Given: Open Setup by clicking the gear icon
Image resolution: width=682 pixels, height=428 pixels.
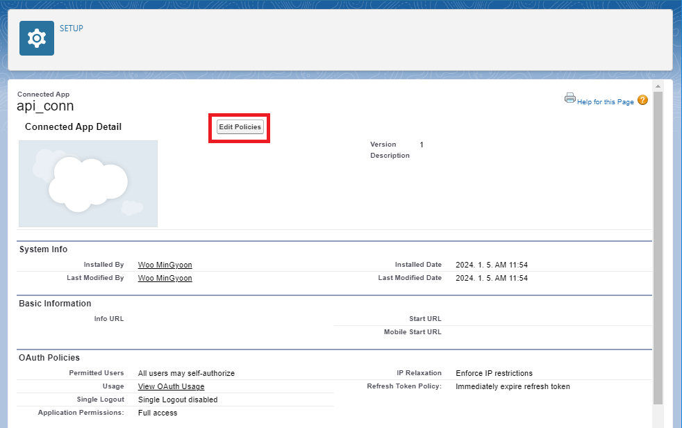Looking at the screenshot, I should point(36,38).
